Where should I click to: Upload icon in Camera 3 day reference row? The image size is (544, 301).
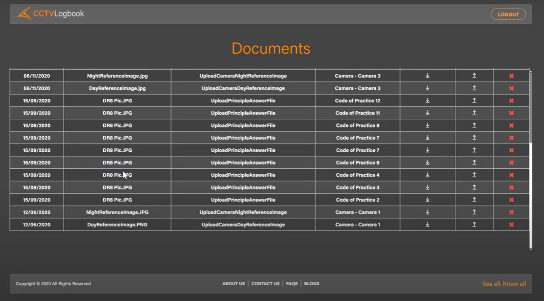pyautogui.click(x=474, y=88)
